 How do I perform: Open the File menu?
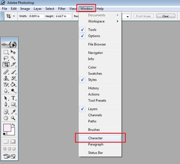tap(4, 9)
